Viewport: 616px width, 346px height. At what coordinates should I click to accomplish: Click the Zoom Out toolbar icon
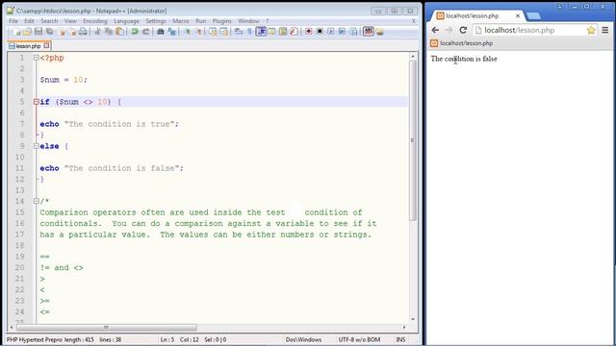pos(199,32)
